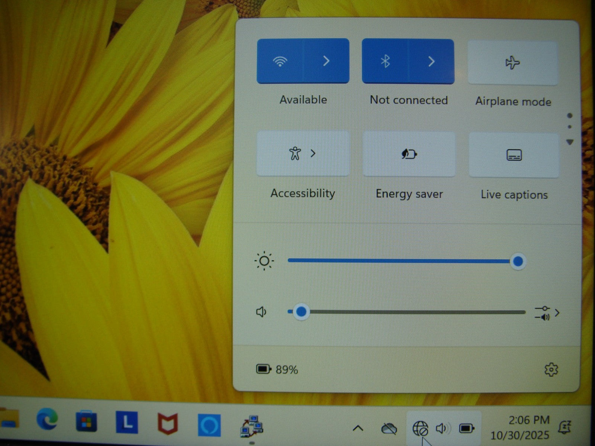Toggle Wi-Fi off in quick settings
The width and height of the screenshot is (595, 446).
(x=280, y=61)
